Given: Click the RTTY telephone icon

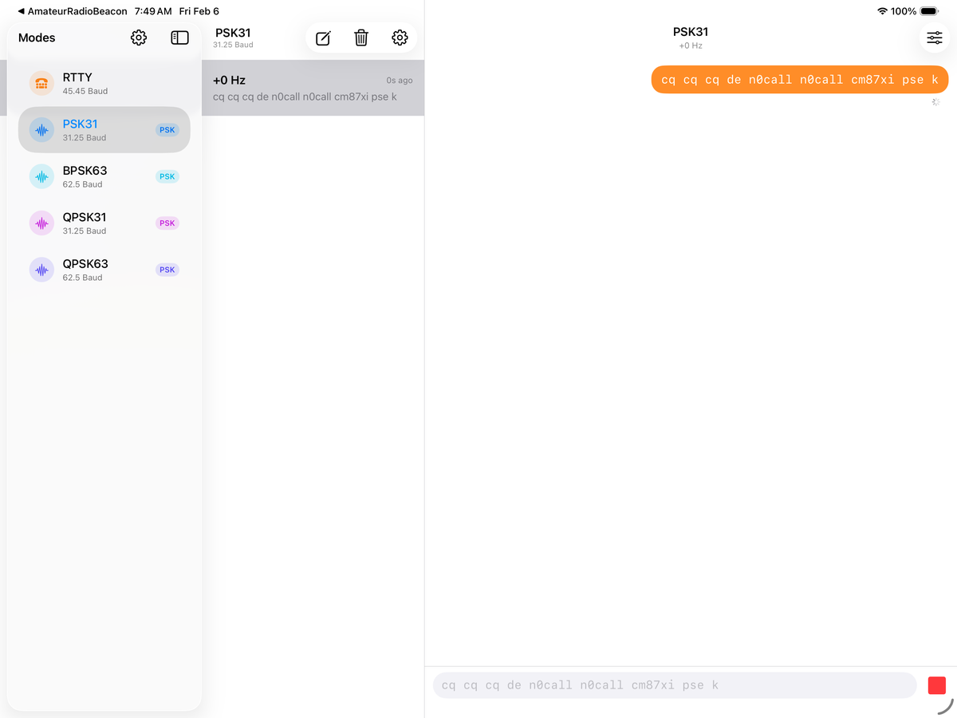Looking at the screenshot, I should click(x=41, y=84).
